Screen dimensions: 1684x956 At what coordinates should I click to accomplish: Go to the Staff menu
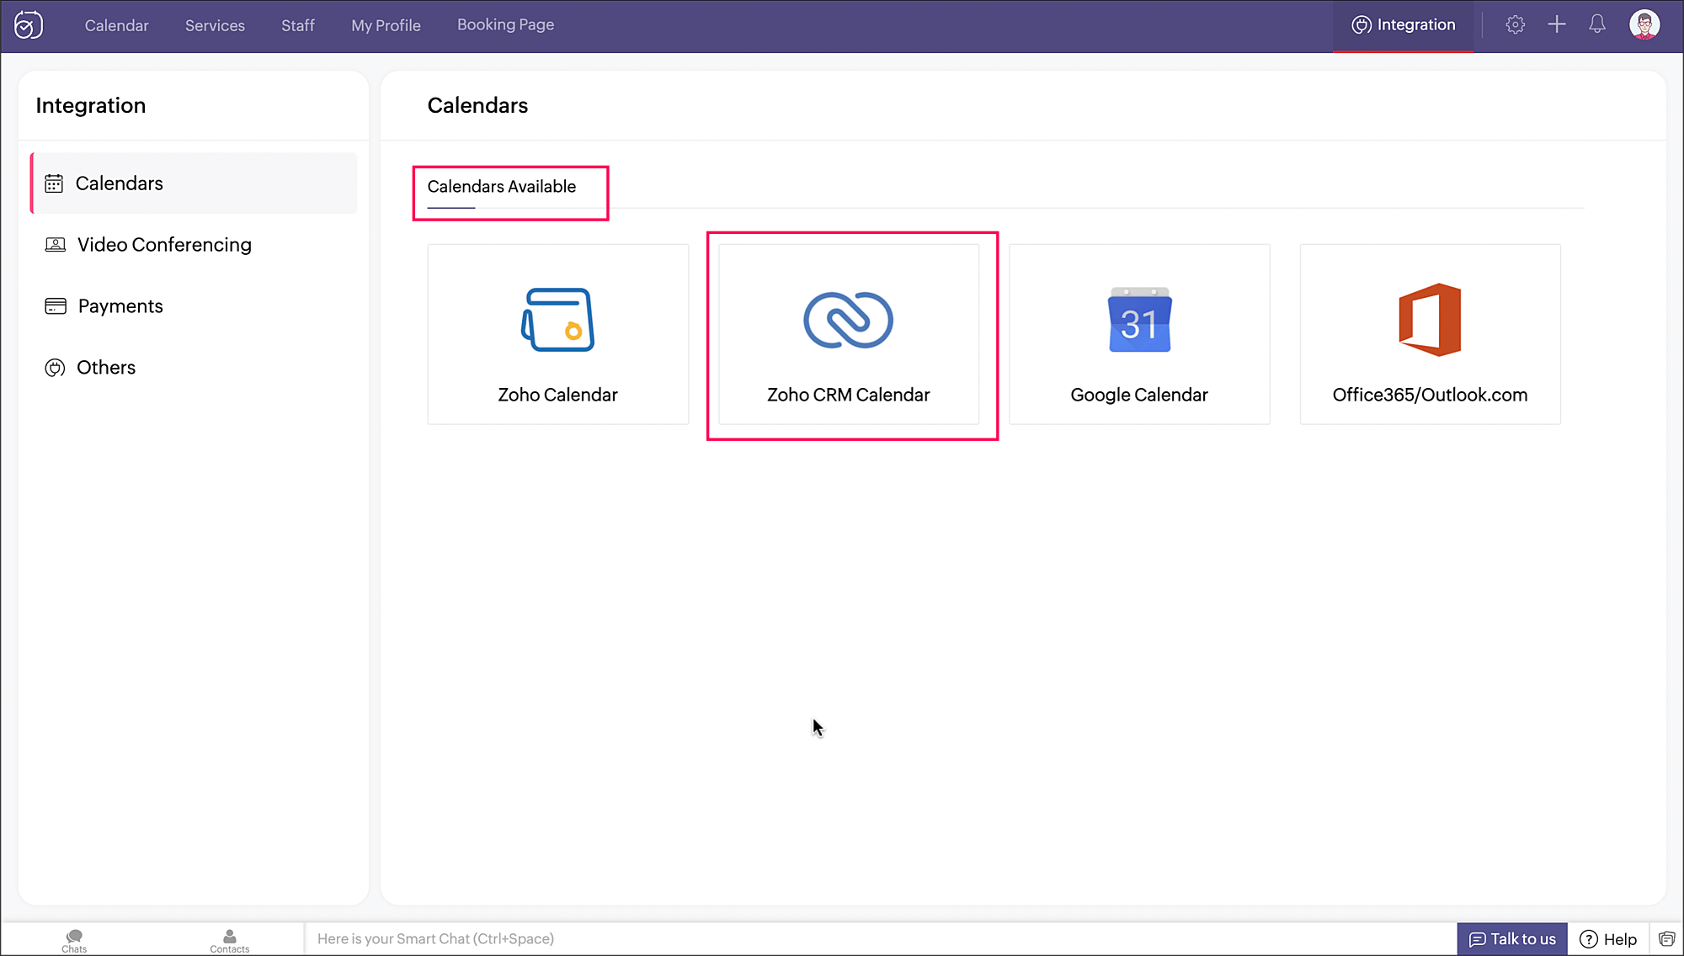pos(298,25)
